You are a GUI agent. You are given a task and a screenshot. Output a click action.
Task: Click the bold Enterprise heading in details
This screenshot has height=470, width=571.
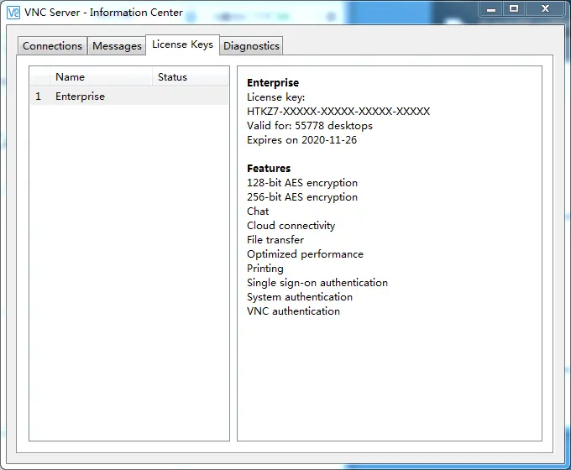(273, 82)
